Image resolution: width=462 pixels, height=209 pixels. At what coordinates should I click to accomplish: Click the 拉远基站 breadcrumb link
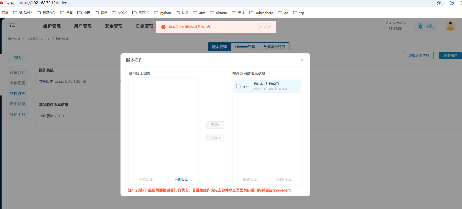[x=32, y=39]
